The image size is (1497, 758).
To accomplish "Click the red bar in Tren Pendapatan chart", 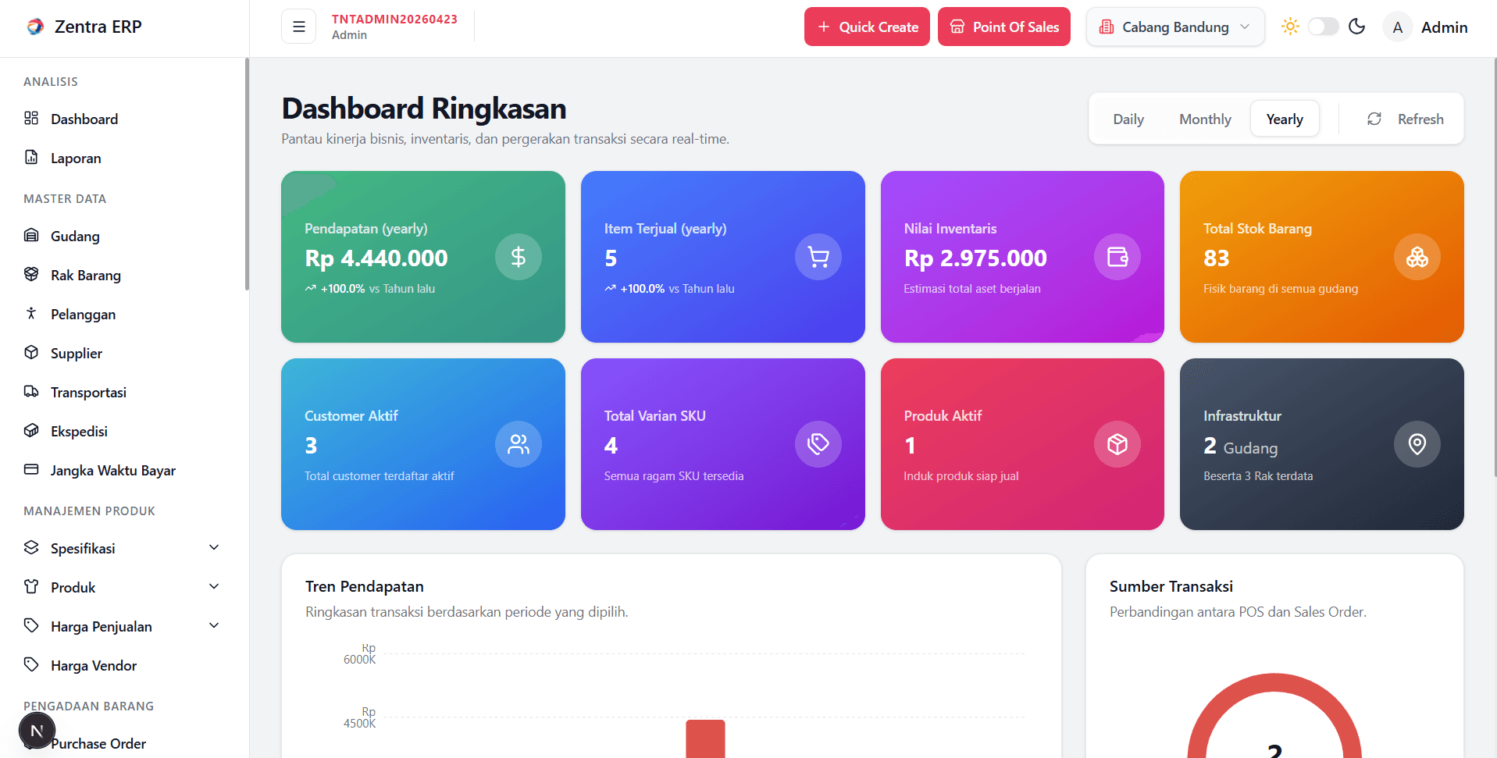I will click(x=705, y=738).
